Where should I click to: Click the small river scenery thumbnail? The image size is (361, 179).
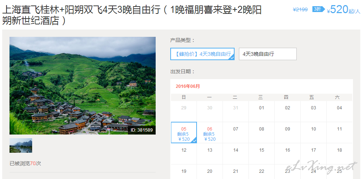[21, 145]
